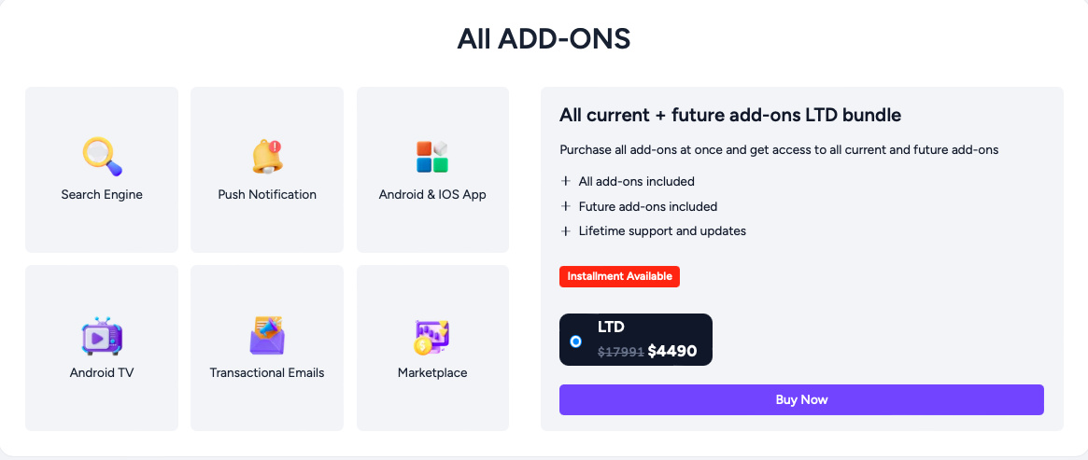Click the bundle heading about future add-ons
Screen dimensions: 1088x460
730,115
